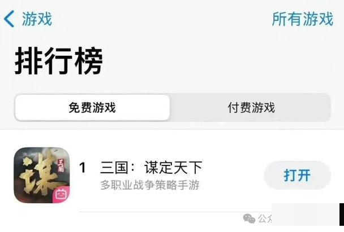Click the 公众 watermark text
344x232 pixels.
point(265,218)
